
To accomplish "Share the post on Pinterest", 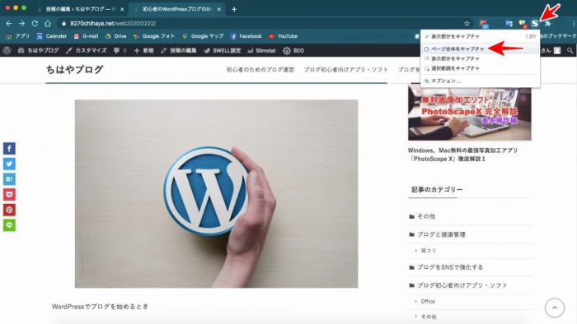I will click(x=9, y=210).
